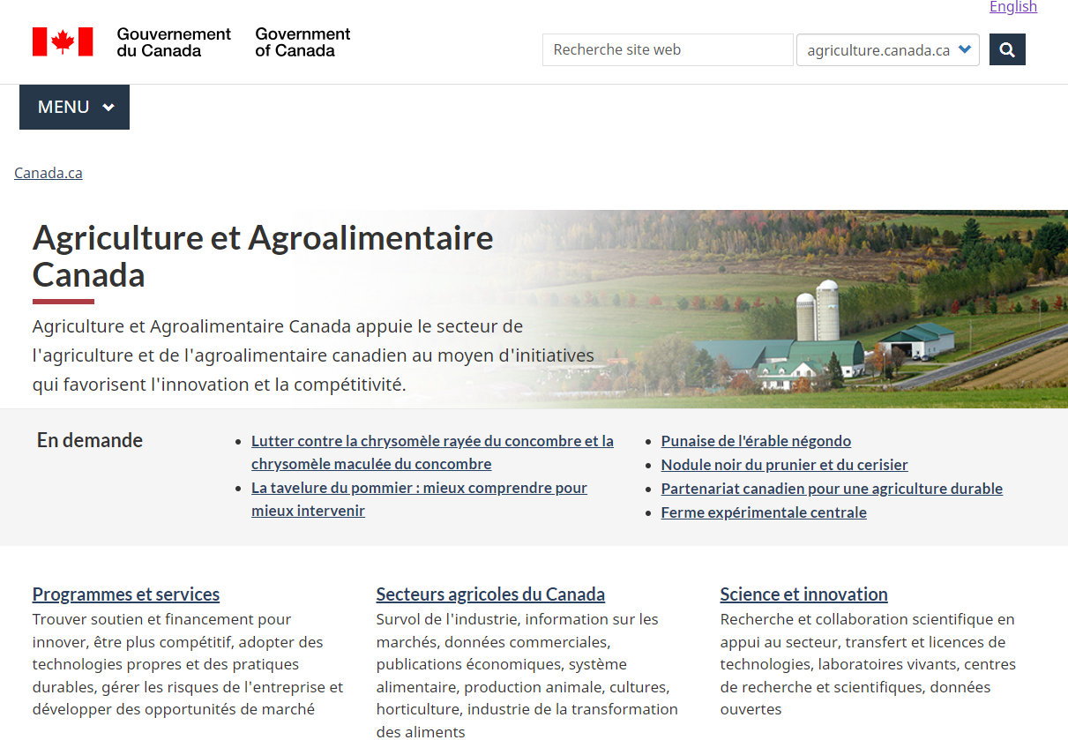The width and height of the screenshot is (1068, 740).
Task: Open the agriculture.canada.ca search scope dropdown
Action: coord(887,50)
